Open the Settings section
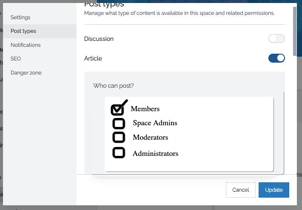 [20, 17]
